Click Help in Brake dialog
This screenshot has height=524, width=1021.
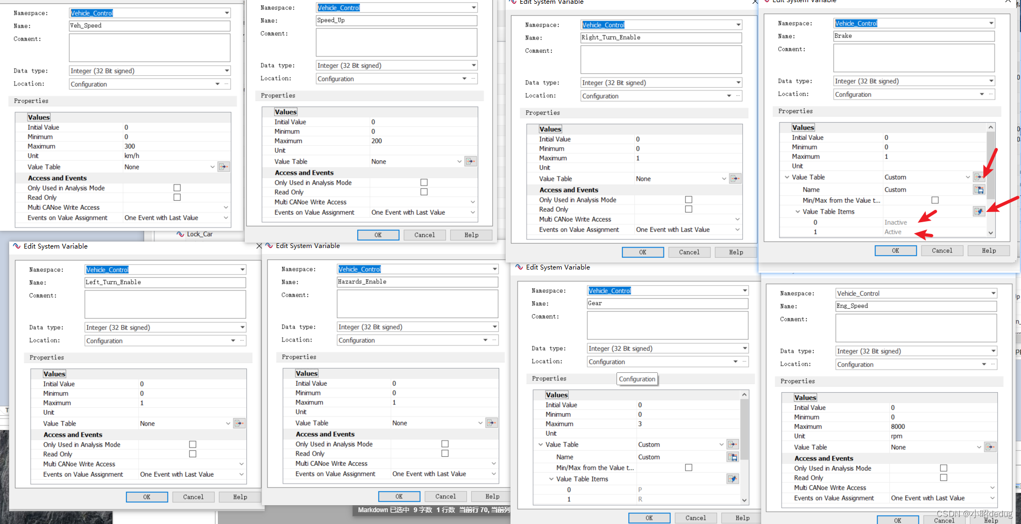tap(989, 251)
